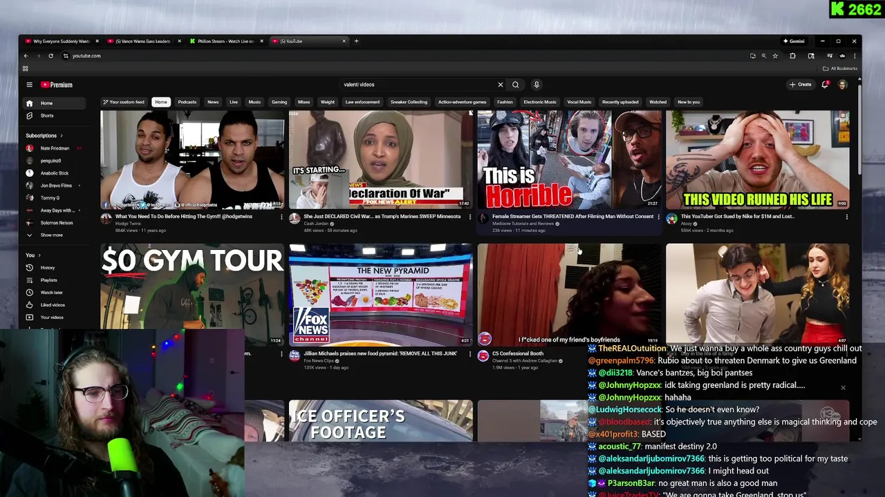Open Your videos in the sidebar
Image resolution: width=885 pixels, height=497 pixels.
click(54, 318)
